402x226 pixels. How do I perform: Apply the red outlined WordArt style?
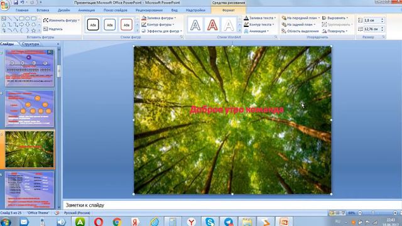tap(212, 25)
